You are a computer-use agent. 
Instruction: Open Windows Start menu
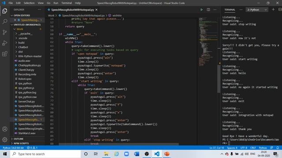(5, 154)
